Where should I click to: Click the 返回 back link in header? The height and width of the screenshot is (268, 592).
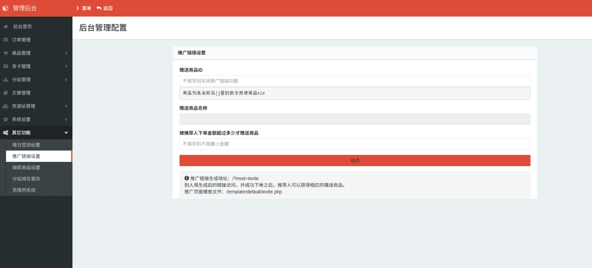pos(105,8)
